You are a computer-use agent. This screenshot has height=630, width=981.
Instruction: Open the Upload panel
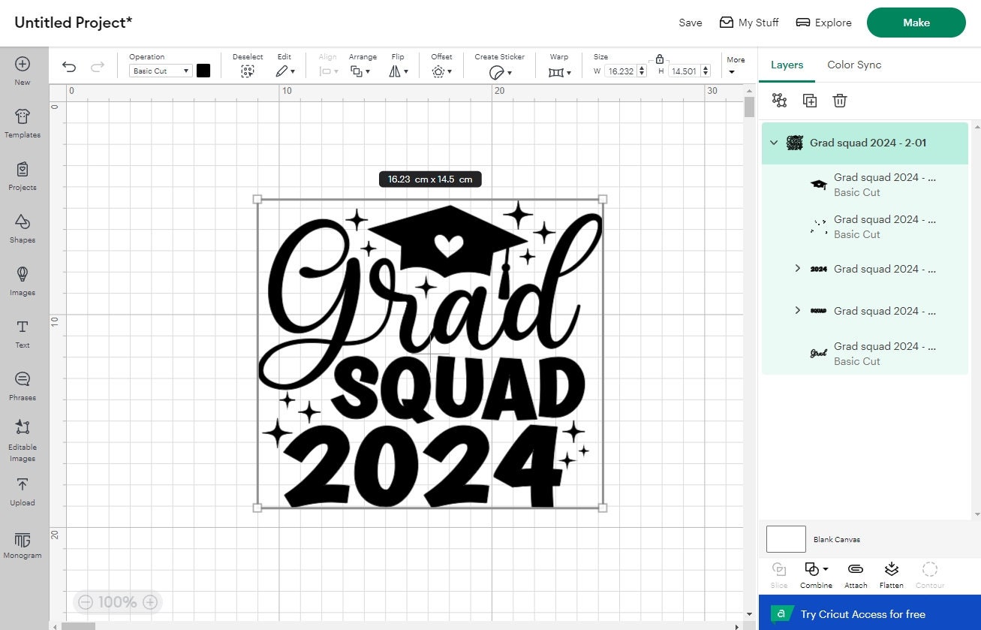tap(22, 492)
